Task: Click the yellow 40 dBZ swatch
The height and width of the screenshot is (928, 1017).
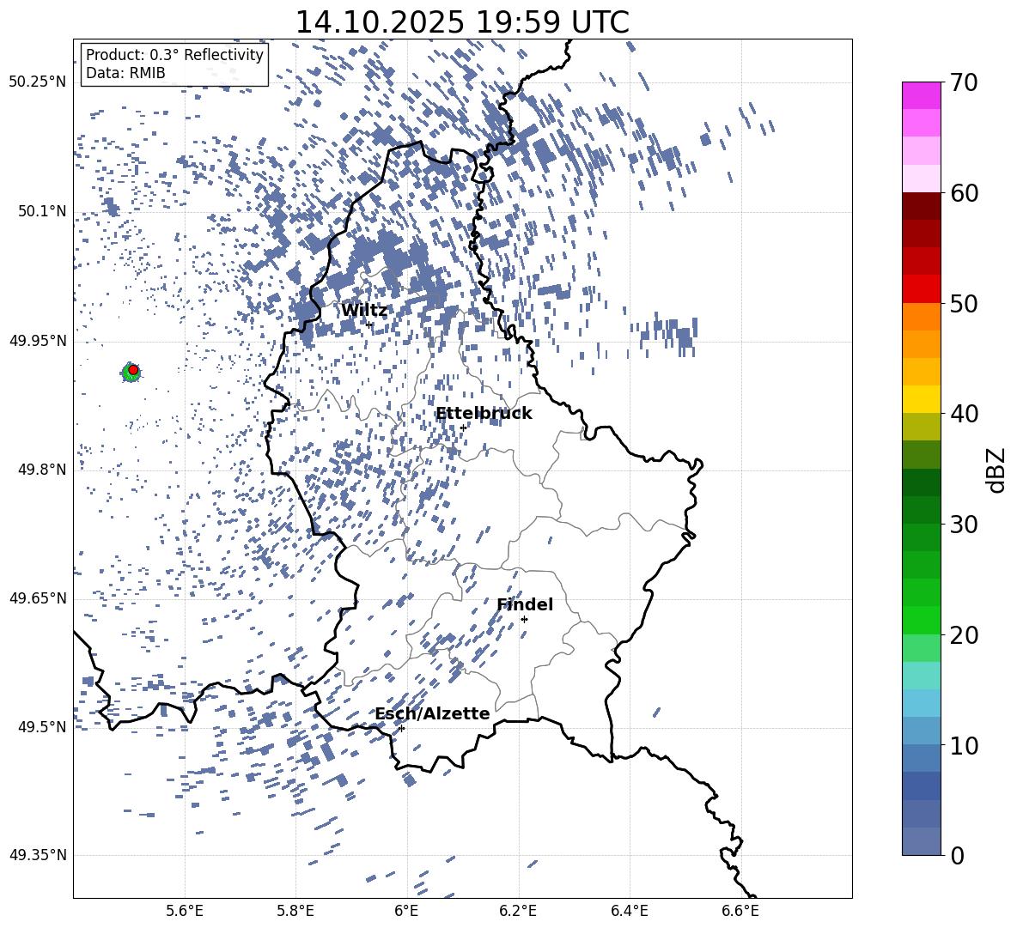Action: click(921, 399)
